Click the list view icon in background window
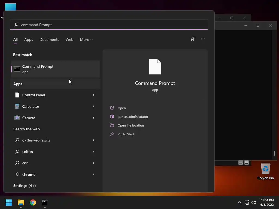The image size is (279, 209). pos(240,162)
